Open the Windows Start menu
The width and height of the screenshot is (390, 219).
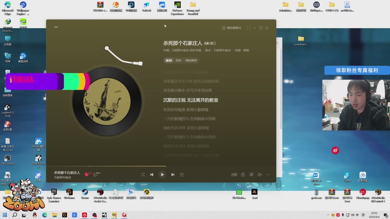coord(5,215)
